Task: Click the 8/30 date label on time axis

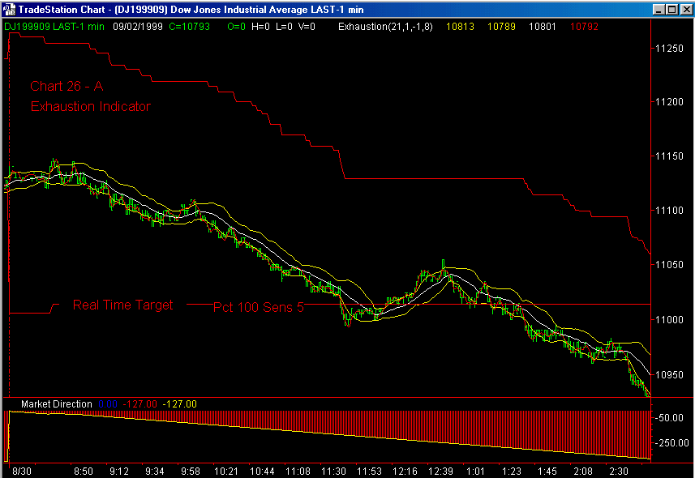Action: coord(22,472)
